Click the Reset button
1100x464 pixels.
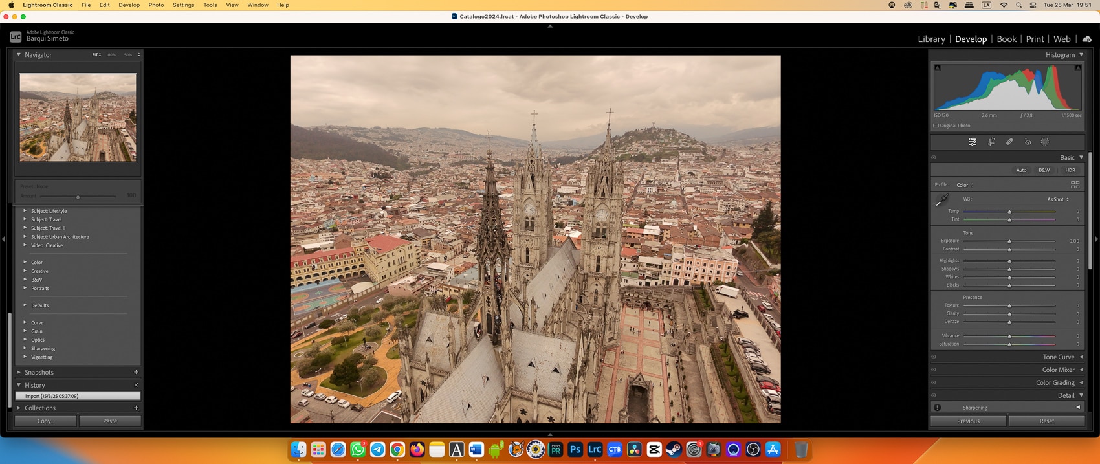tap(1046, 421)
